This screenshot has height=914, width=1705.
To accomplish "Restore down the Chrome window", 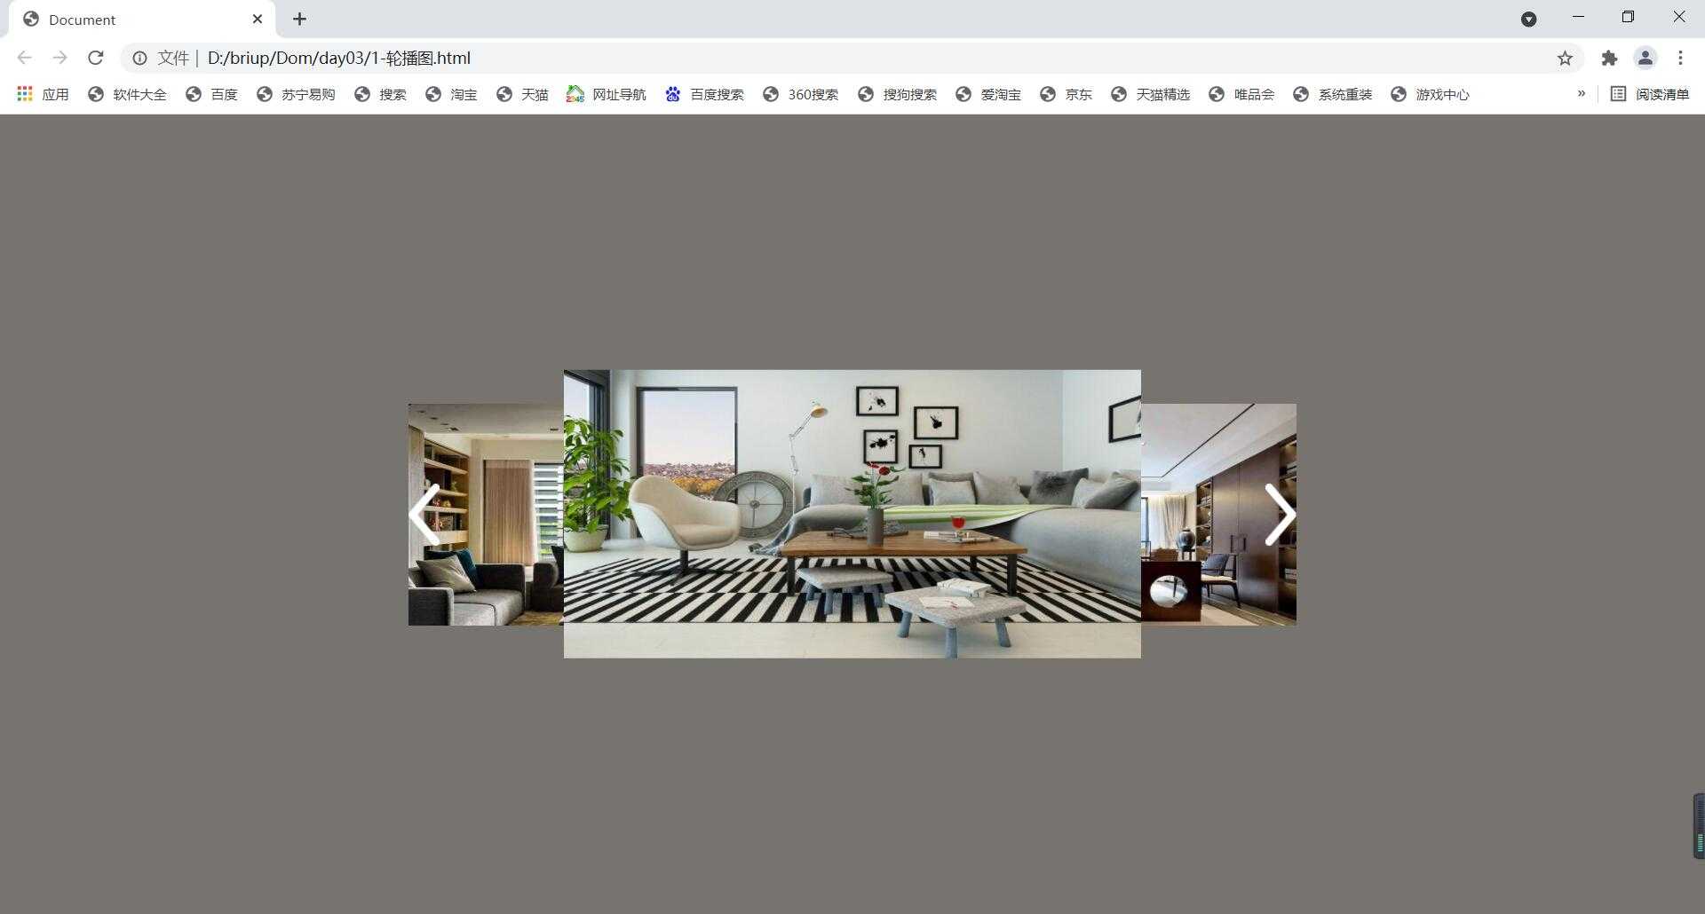I will [1628, 17].
